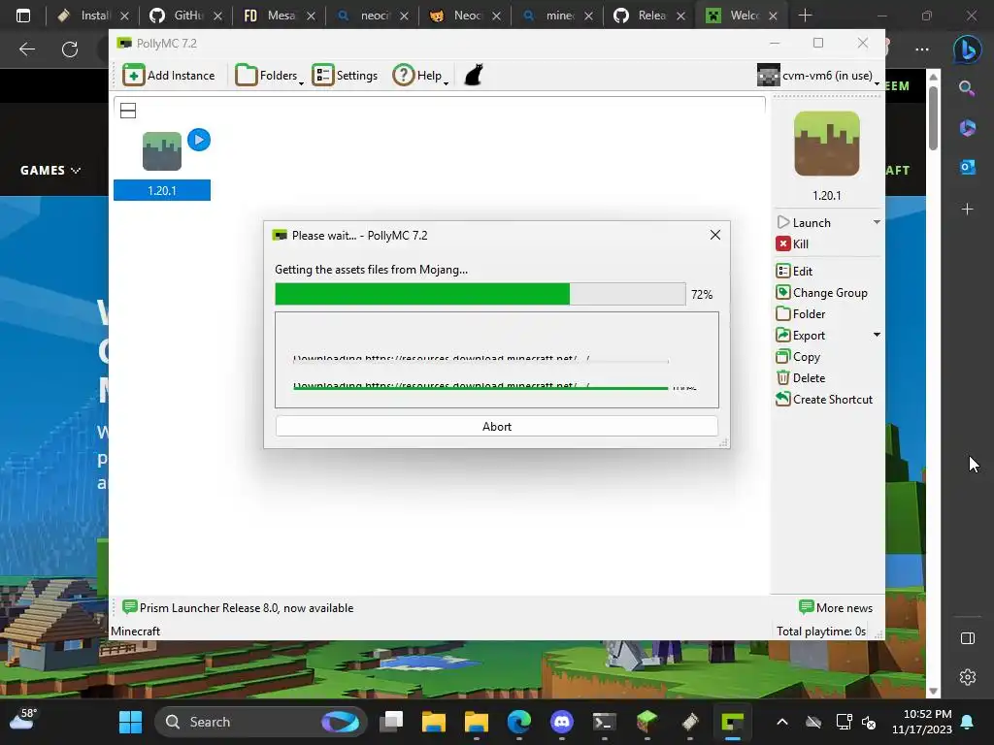This screenshot has height=745, width=994.
Task: Open the instance Folder
Action: point(801,314)
